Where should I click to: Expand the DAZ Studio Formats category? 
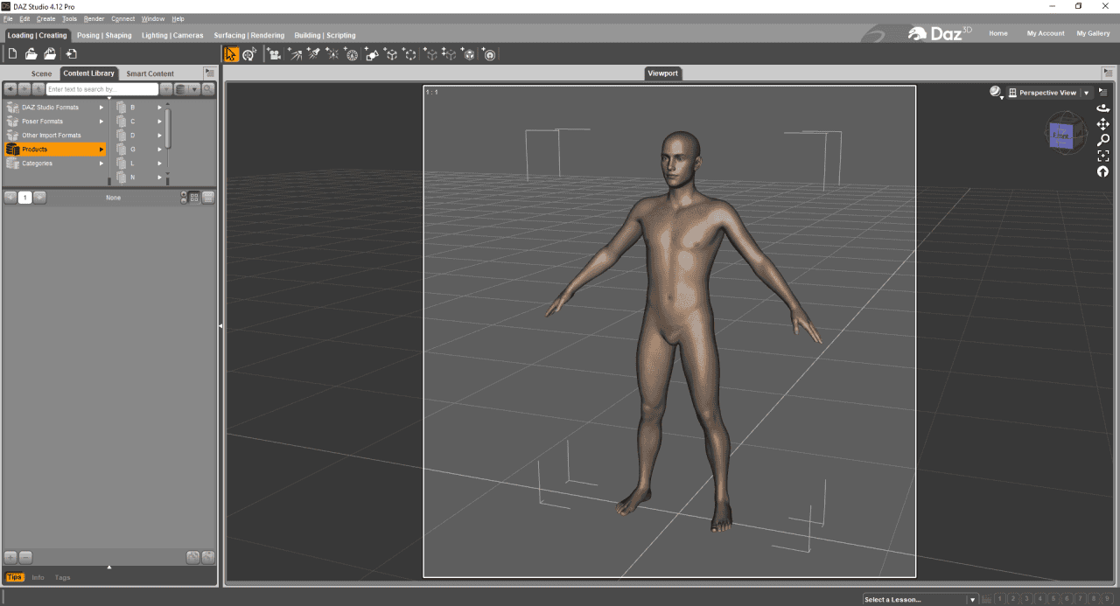click(x=101, y=107)
